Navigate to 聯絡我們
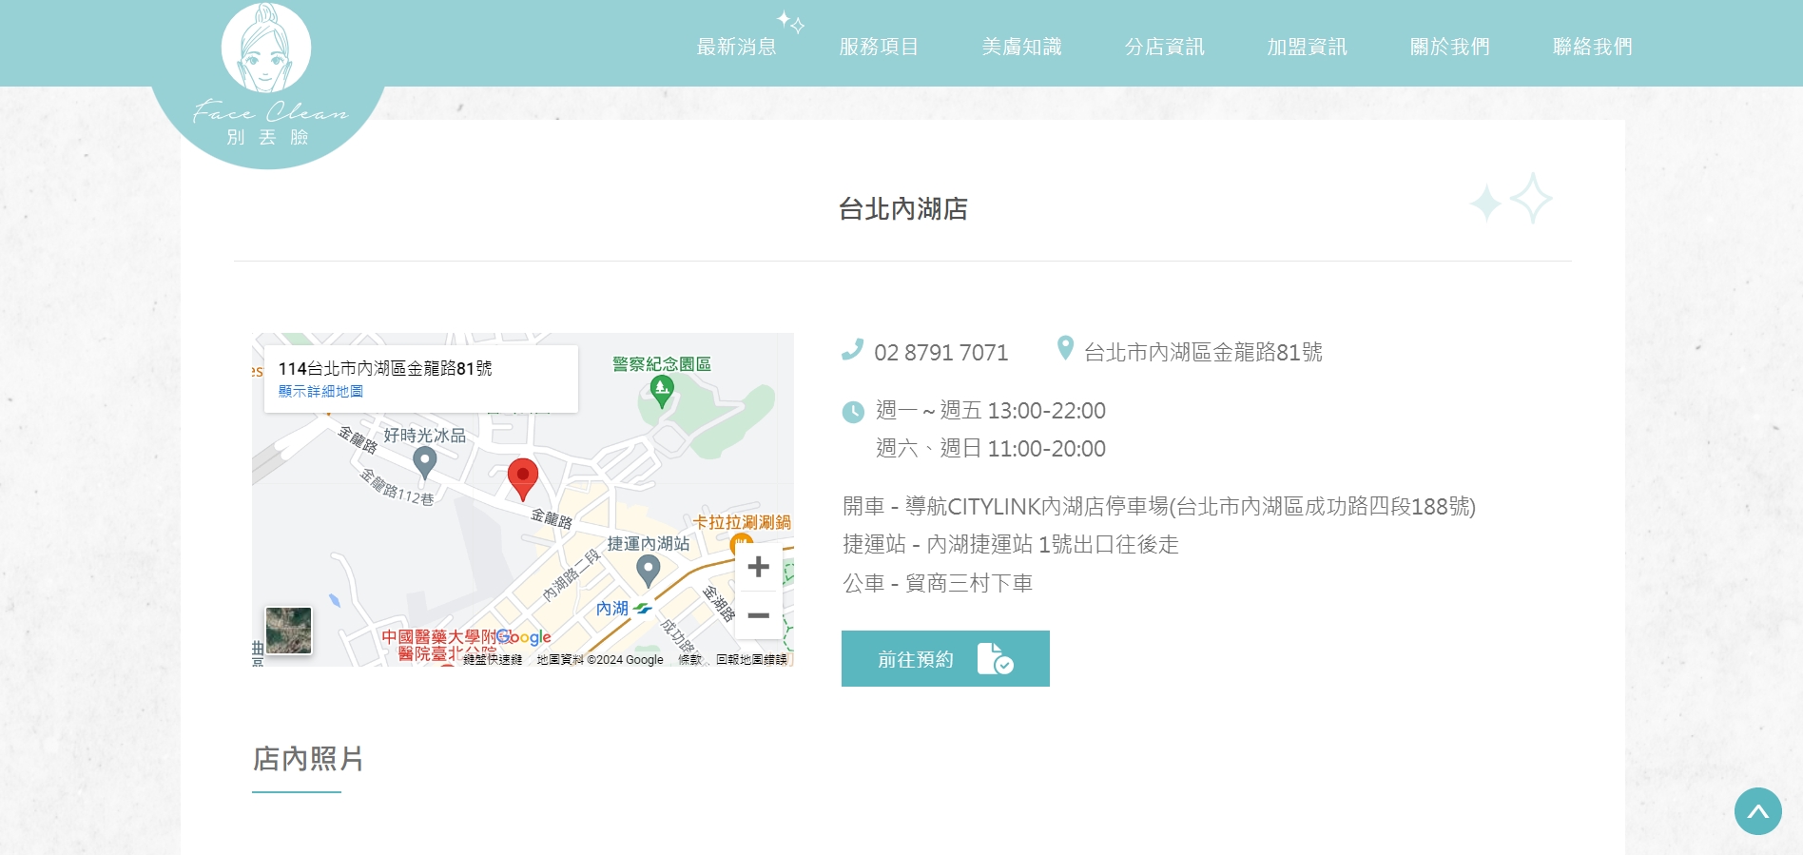Viewport: 1803px width, 855px height. (1592, 47)
